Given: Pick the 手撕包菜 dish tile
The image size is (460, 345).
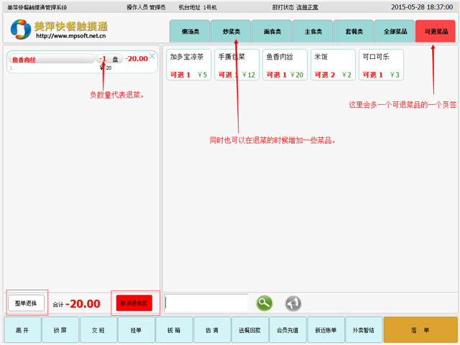Looking at the screenshot, I should point(236,65).
